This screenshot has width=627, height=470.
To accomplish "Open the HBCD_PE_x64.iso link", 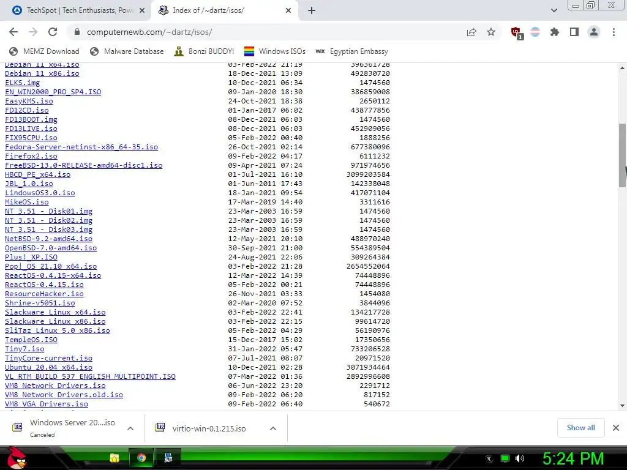I will (x=37, y=174).
